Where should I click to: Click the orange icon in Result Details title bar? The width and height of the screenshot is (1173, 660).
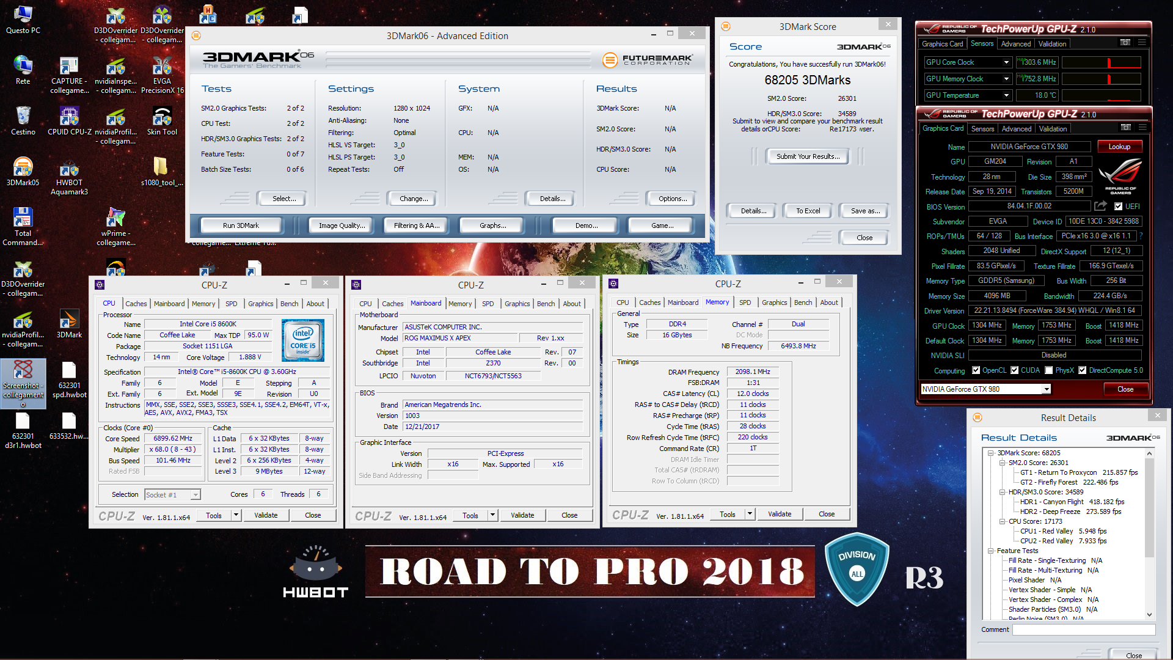[x=977, y=417]
